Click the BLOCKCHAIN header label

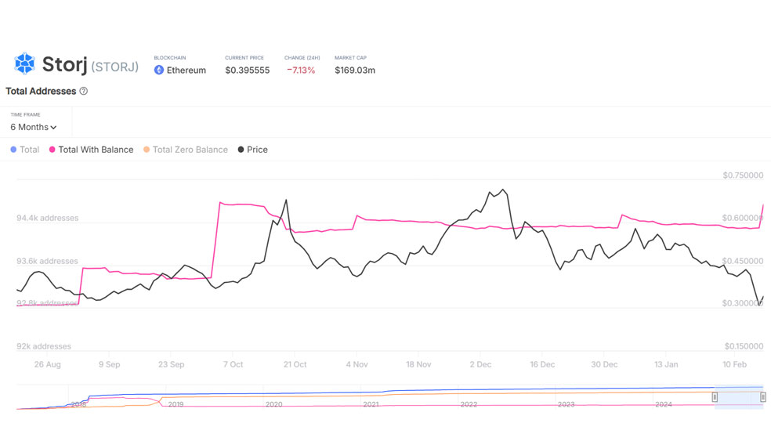coord(170,57)
